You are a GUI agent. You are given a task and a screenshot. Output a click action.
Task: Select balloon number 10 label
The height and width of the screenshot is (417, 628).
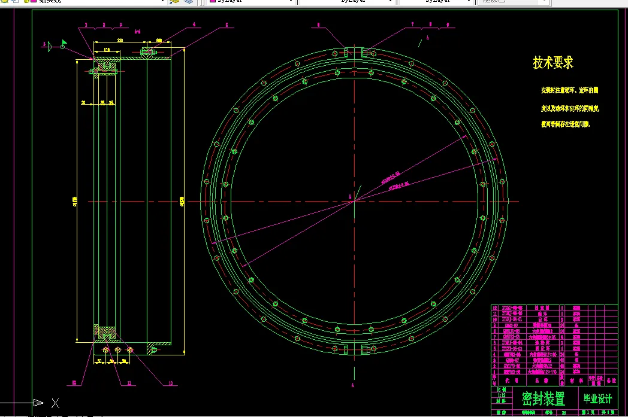tap(171, 383)
